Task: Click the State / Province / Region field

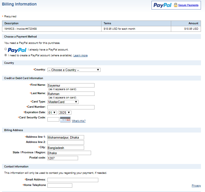Action: pyautogui.click(x=69, y=153)
